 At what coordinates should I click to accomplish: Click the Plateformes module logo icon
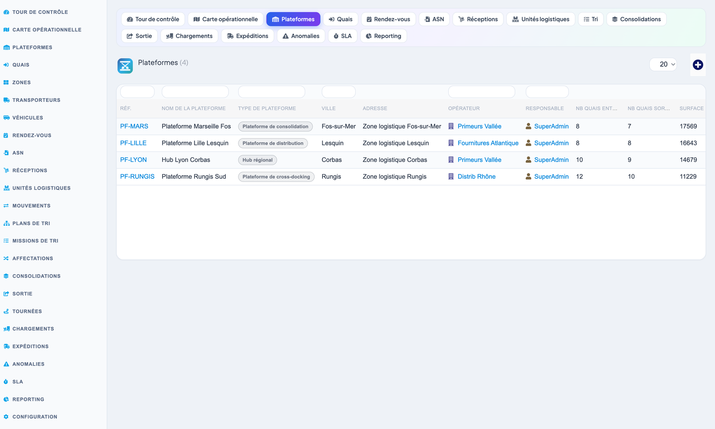[x=125, y=65]
